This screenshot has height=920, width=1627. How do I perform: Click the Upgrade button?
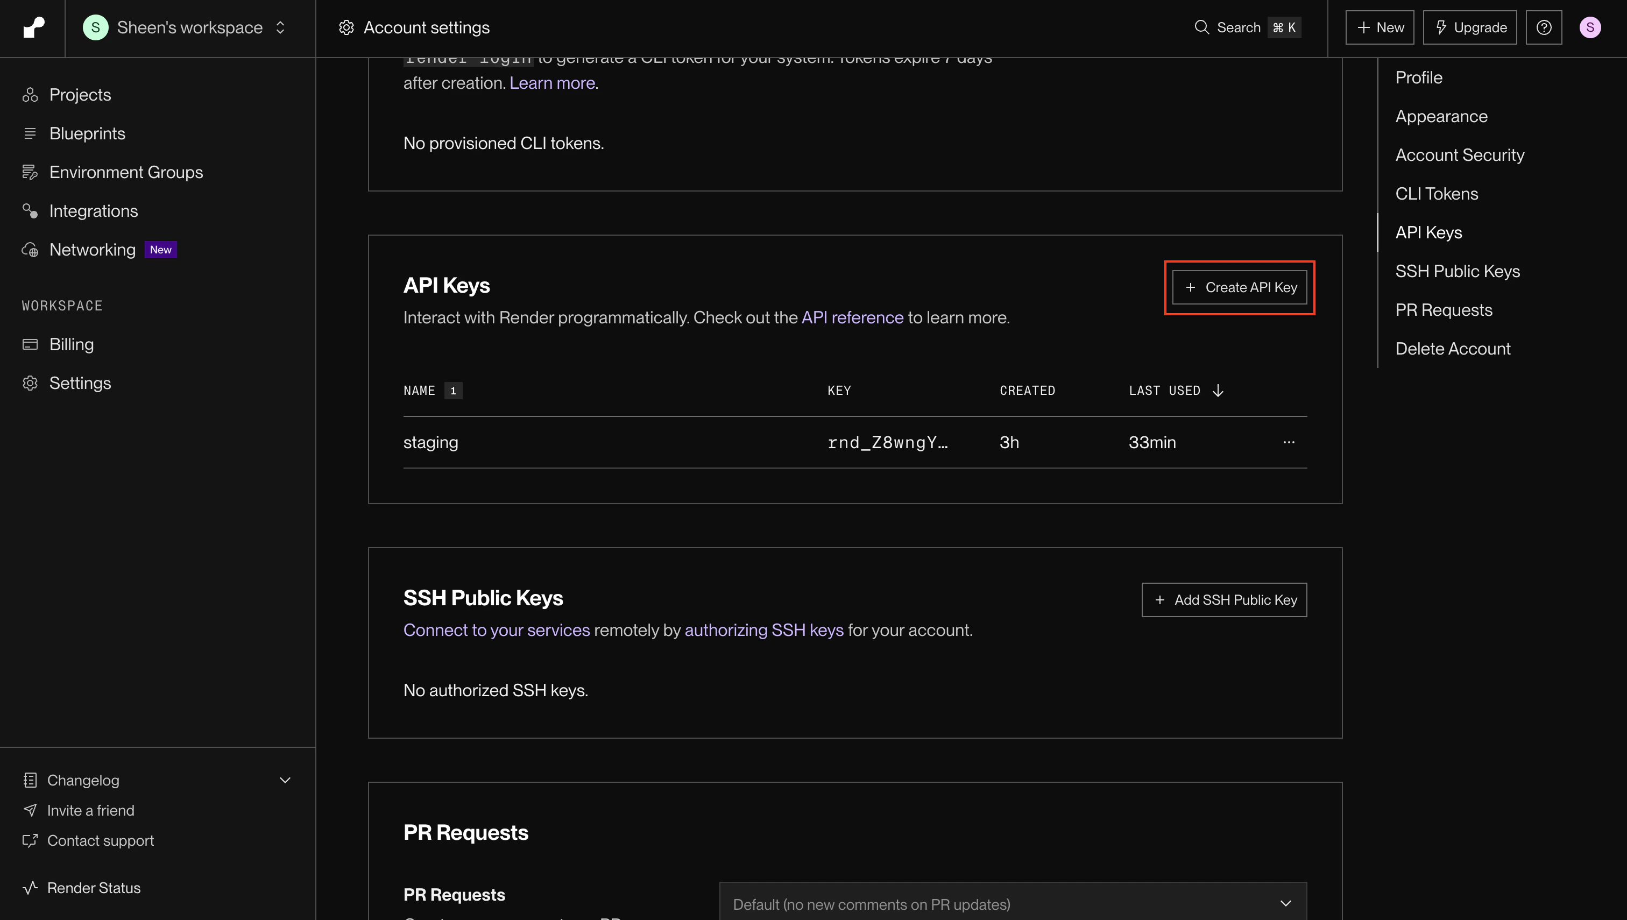pos(1470,28)
